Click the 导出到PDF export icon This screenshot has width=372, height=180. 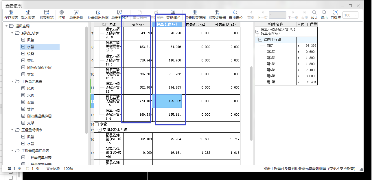coord(120,12)
